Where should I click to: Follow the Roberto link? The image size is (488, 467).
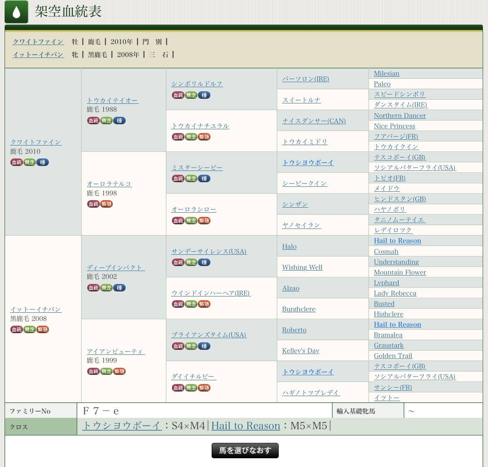(x=294, y=330)
